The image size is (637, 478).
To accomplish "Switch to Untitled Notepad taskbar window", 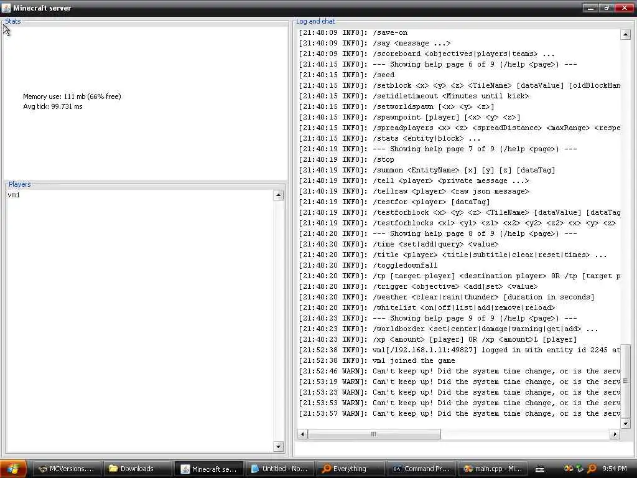I will (x=279, y=469).
